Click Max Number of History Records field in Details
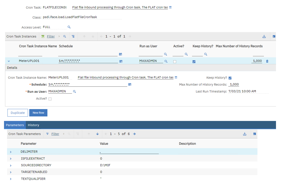The width and height of the screenshot is (281, 181). pyautogui.click(x=234, y=84)
